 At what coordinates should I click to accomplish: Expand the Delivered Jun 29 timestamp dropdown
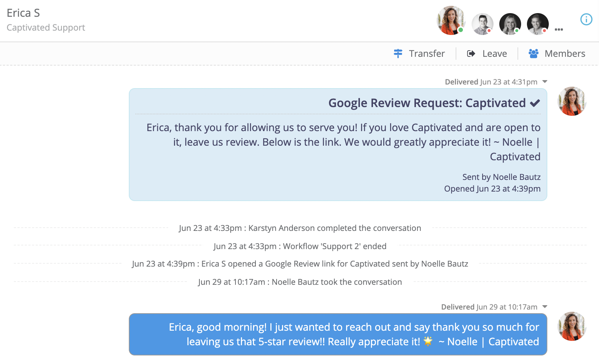tap(545, 307)
